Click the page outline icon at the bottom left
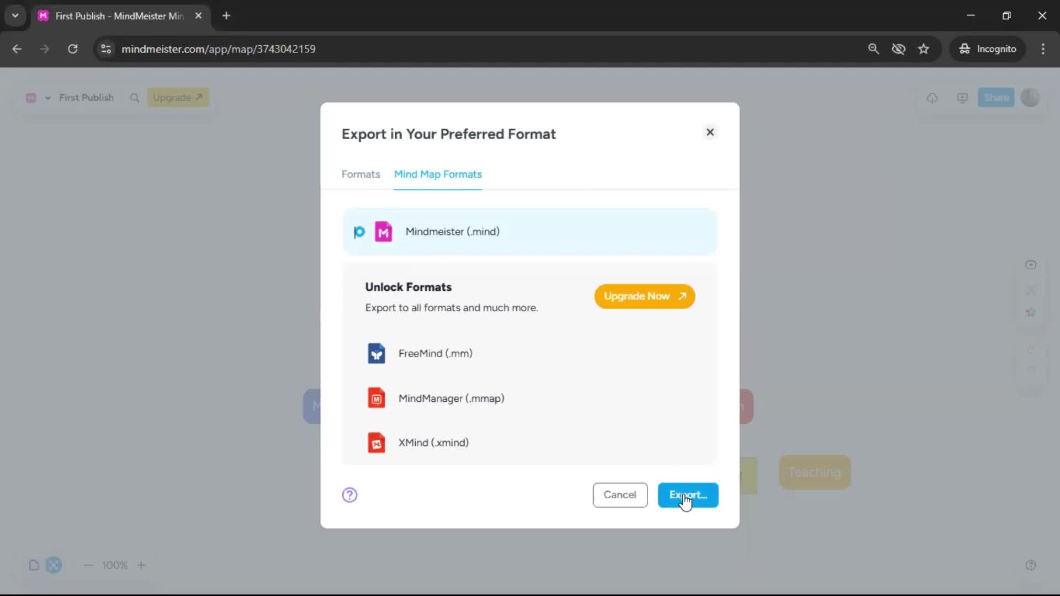The image size is (1060, 596). coord(34,565)
